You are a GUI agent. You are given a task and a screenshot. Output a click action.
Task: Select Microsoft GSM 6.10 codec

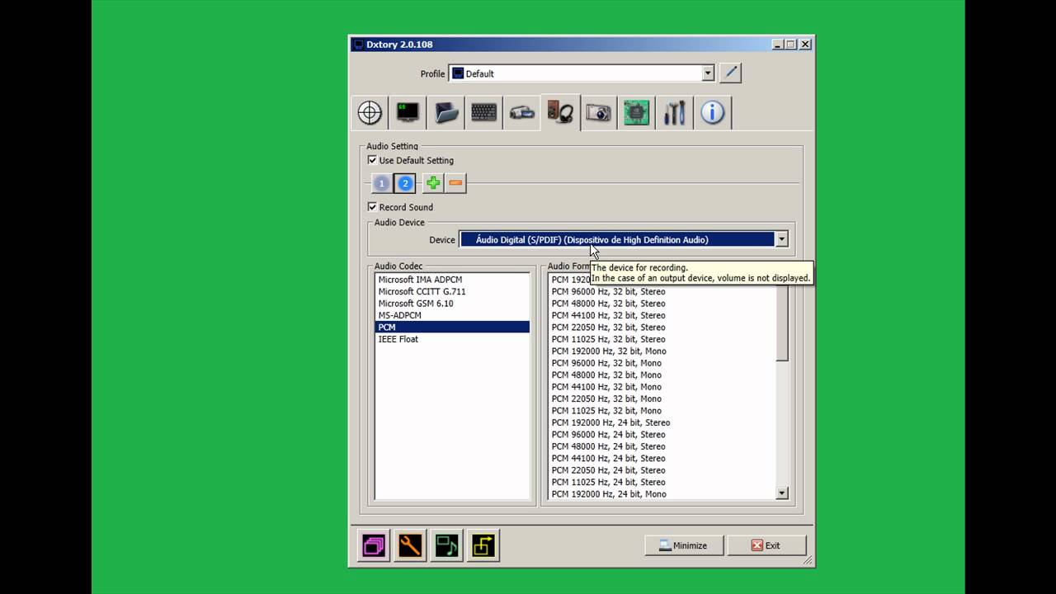(x=452, y=304)
